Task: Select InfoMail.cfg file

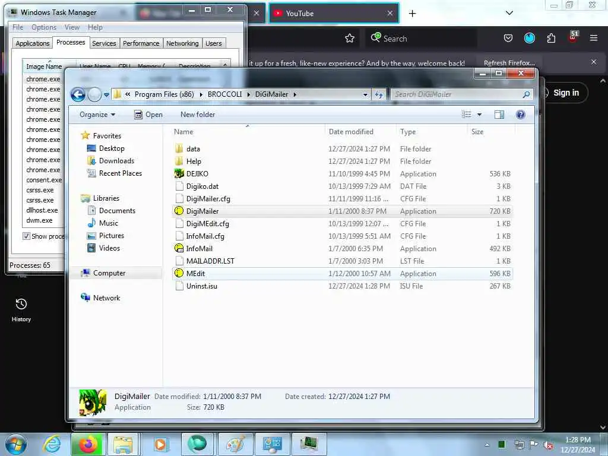Action: click(205, 236)
